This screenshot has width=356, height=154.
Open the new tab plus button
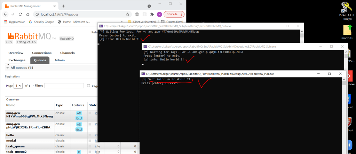click(63, 6)
